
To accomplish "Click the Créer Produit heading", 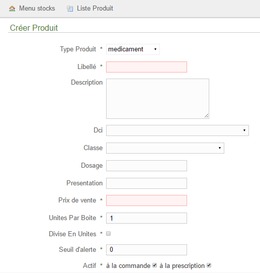I will click(x=34, y=28).
